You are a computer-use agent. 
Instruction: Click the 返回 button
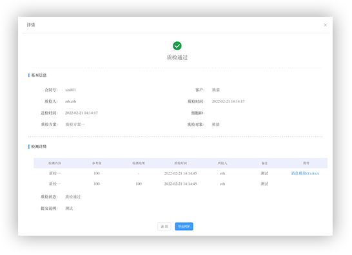click(164, 226)
